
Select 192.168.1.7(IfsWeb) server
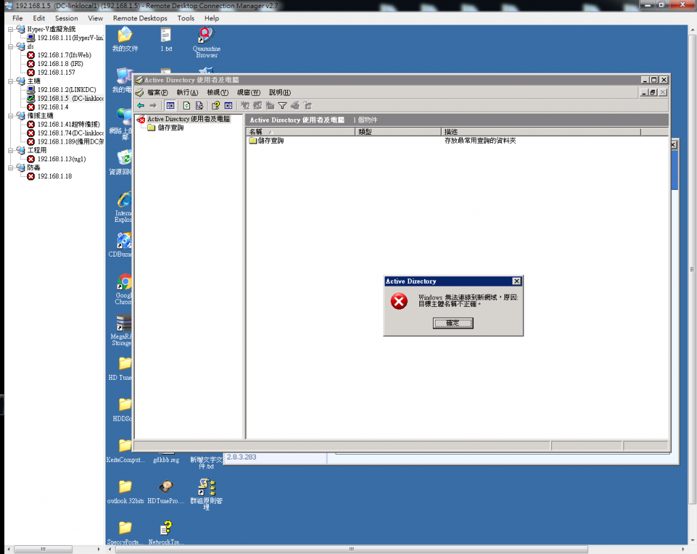(64, 55)
